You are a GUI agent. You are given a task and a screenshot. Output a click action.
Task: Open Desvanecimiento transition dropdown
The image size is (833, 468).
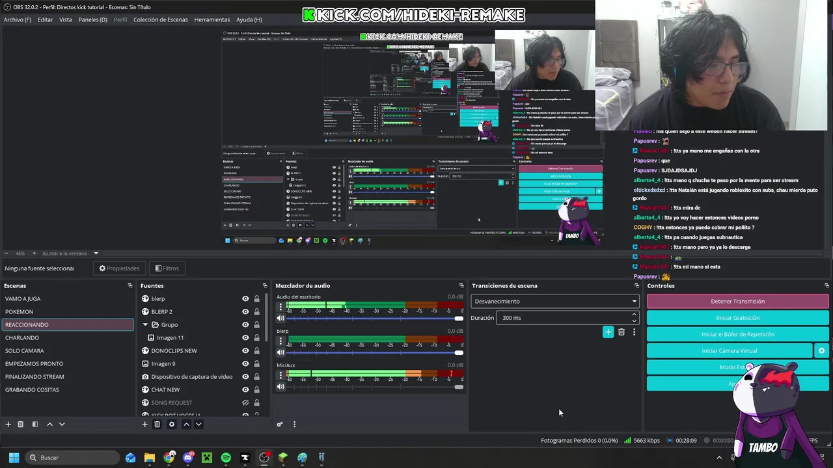pos(555,301)
